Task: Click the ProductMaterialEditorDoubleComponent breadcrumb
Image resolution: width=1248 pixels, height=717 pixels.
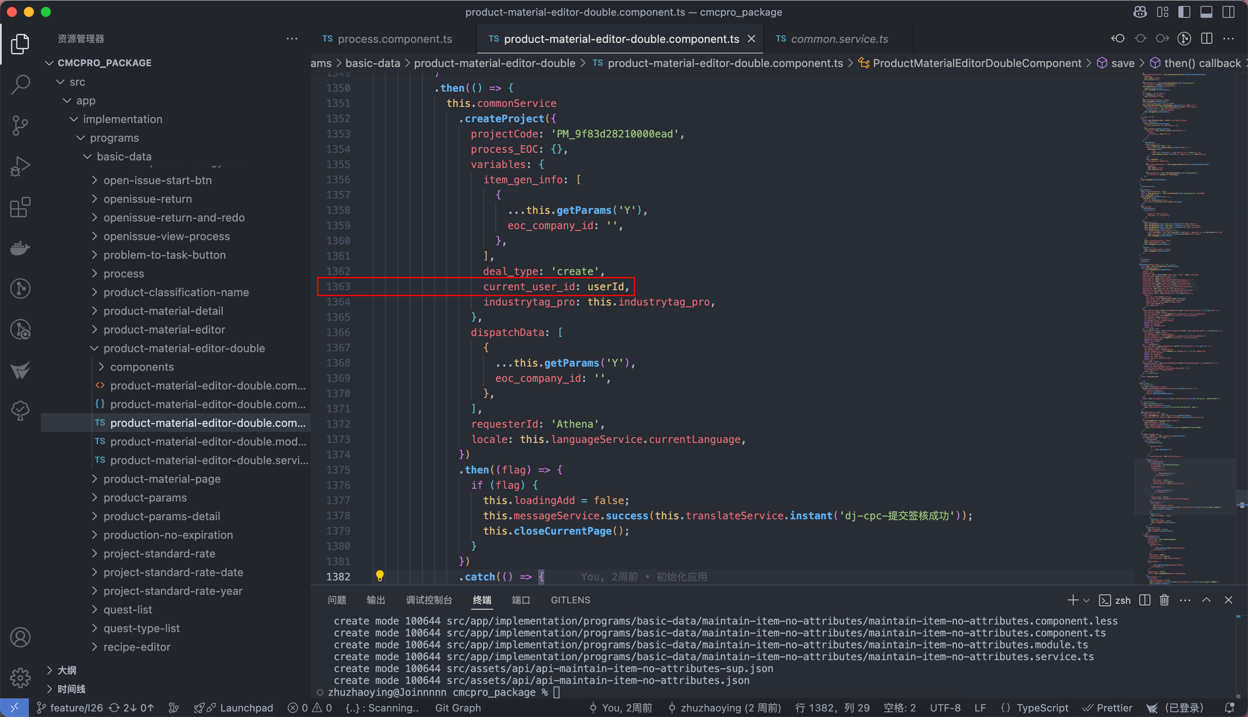Action: (x=977, y=63)
